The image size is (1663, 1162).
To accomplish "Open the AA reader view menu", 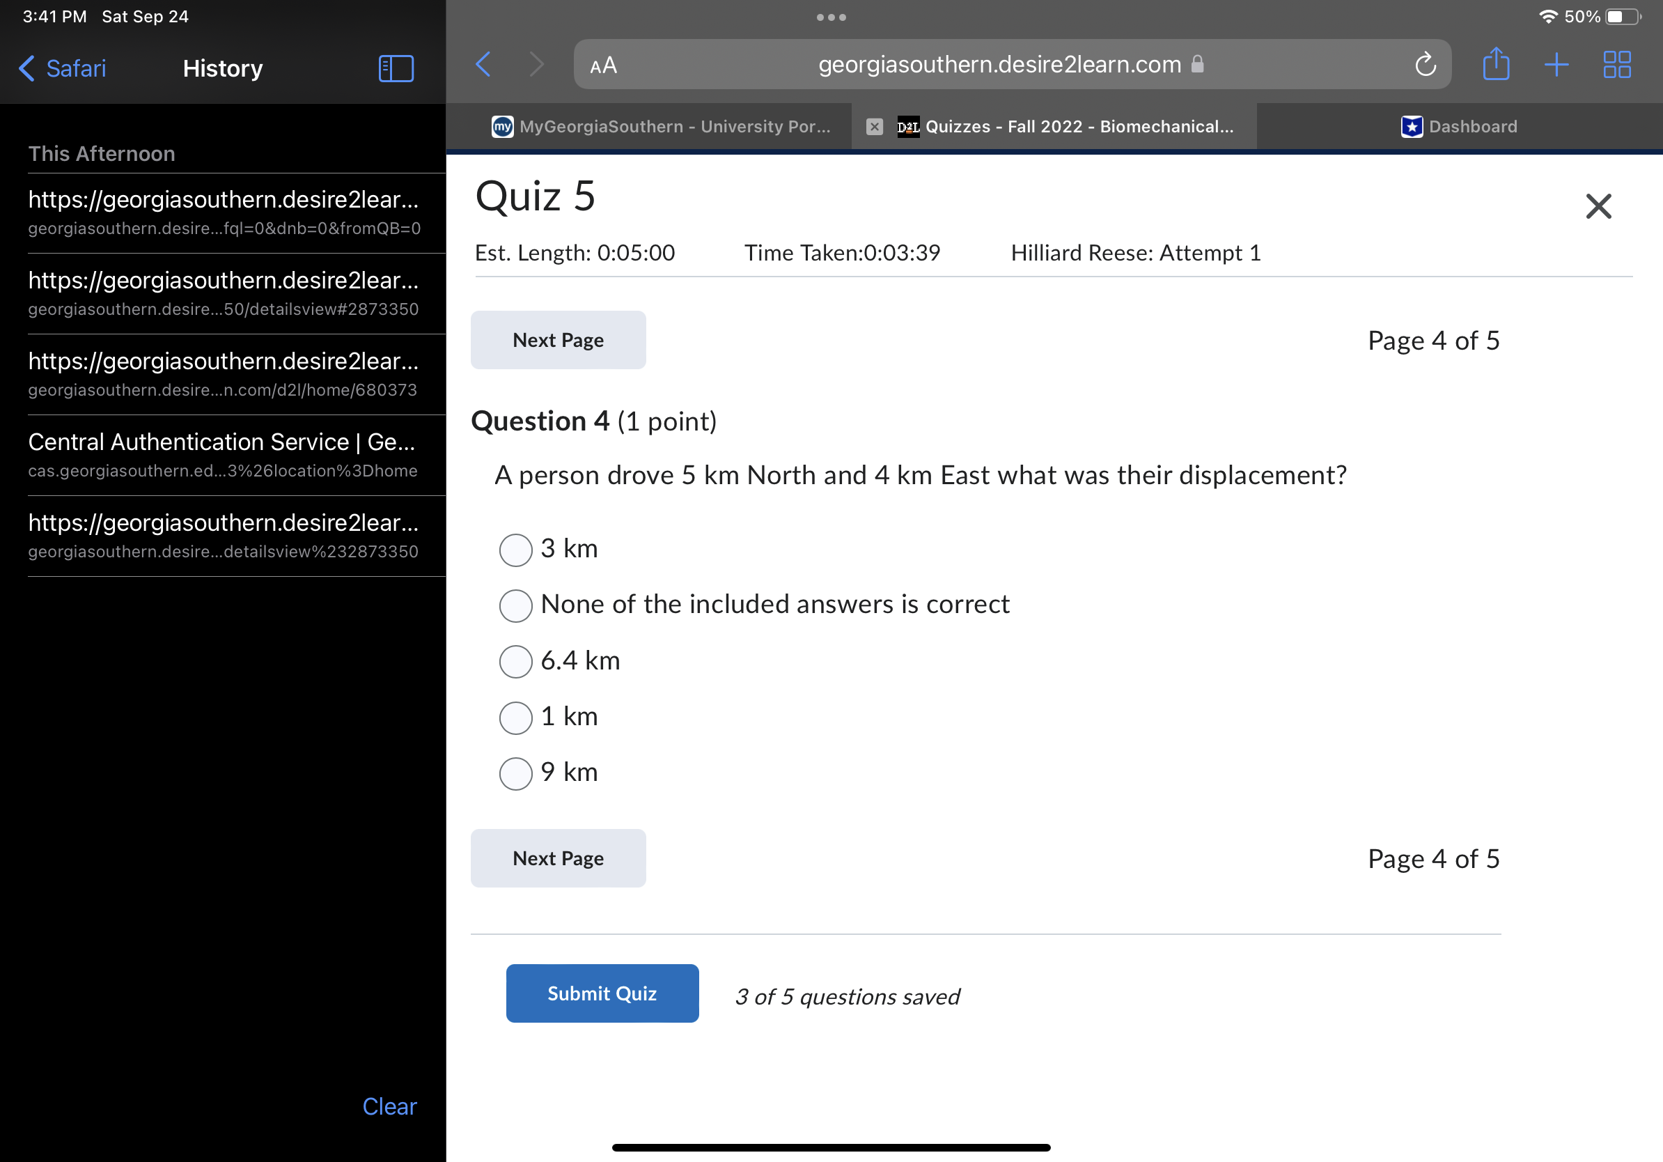I will coord(603,65).
